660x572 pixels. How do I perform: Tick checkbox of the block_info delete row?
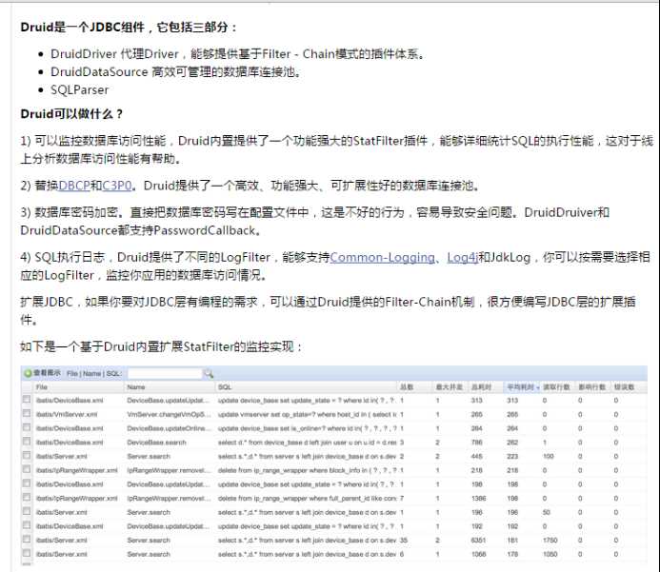(x=27, y=469)
